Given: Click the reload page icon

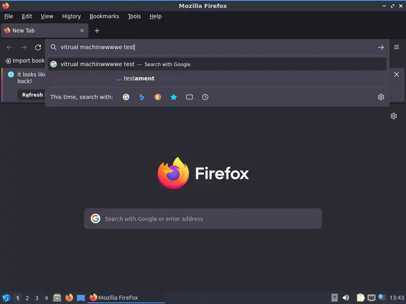Looking at the screenshot, I should click(x=38, y=47).
